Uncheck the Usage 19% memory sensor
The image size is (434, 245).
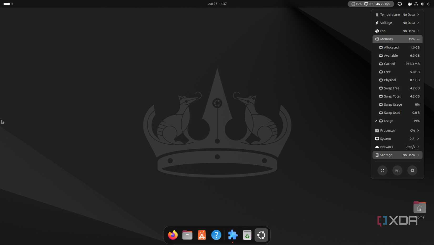click(397, 121)
